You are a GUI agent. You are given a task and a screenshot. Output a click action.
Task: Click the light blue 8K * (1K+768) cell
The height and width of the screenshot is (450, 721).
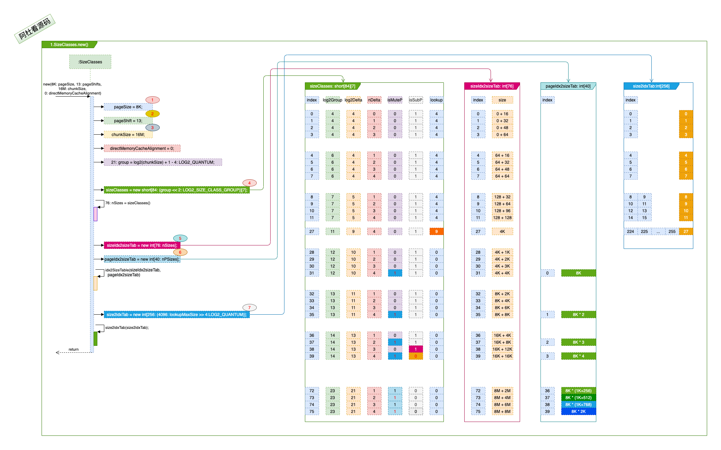pos(579,405)
